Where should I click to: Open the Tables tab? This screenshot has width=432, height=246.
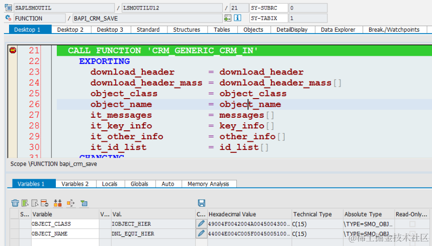[x=222, y=30]
